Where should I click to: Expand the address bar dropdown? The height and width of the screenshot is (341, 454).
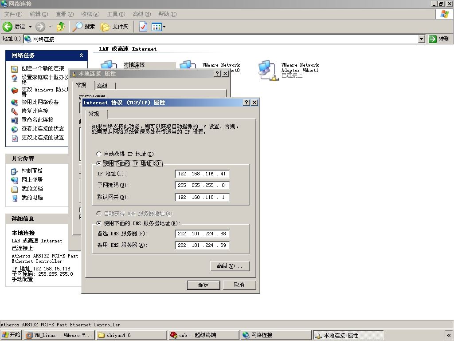(422, 39)
